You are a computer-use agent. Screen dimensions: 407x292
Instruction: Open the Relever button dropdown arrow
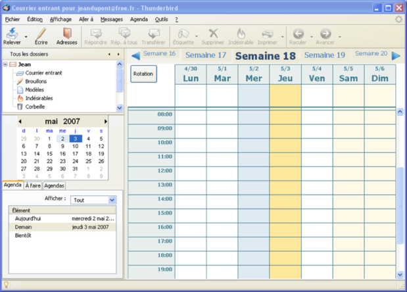click(x=25, y=37)
